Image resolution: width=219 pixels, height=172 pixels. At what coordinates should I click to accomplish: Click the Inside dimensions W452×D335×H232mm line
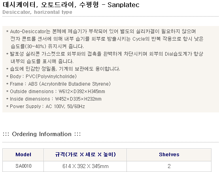point(54,99)
